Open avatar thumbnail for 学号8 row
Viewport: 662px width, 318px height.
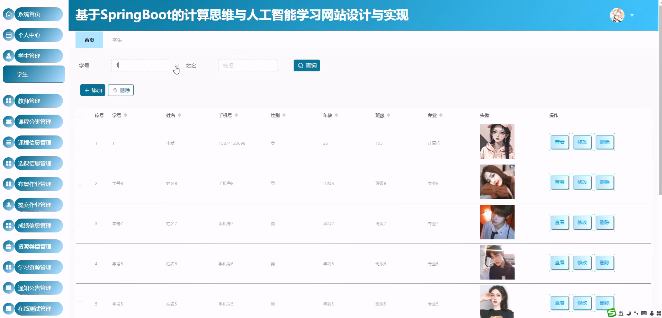pos(497,182)
